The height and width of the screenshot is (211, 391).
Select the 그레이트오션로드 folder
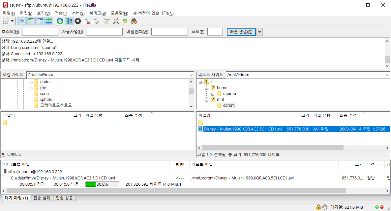coord(56,105)
